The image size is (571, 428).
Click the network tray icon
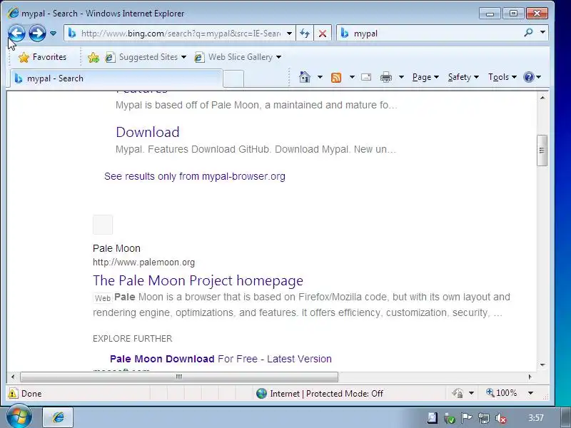tap(484, 419)
